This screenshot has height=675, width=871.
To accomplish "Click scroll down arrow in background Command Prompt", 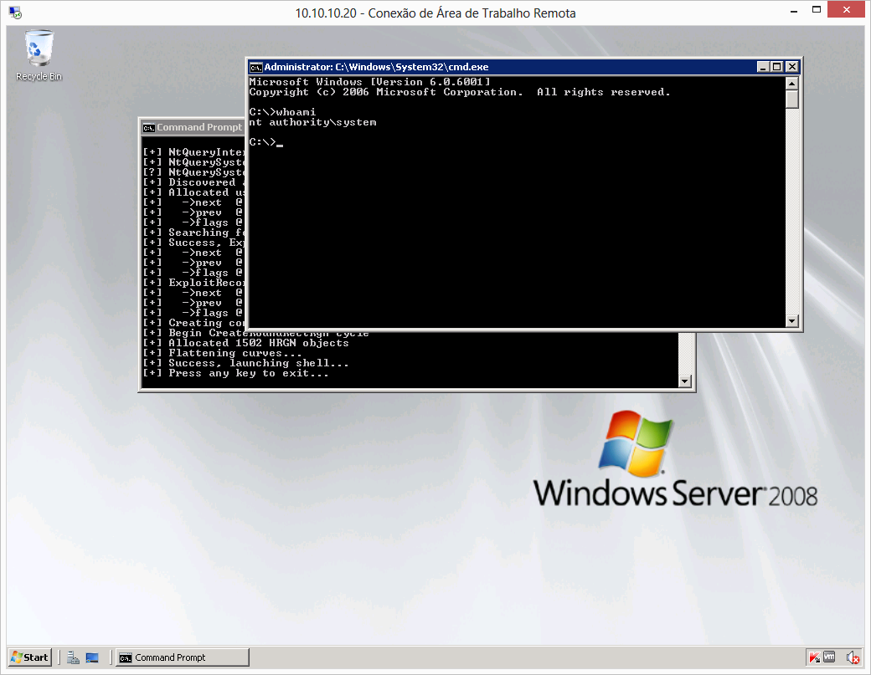I will pyautogui.click(x=685, y=381).
